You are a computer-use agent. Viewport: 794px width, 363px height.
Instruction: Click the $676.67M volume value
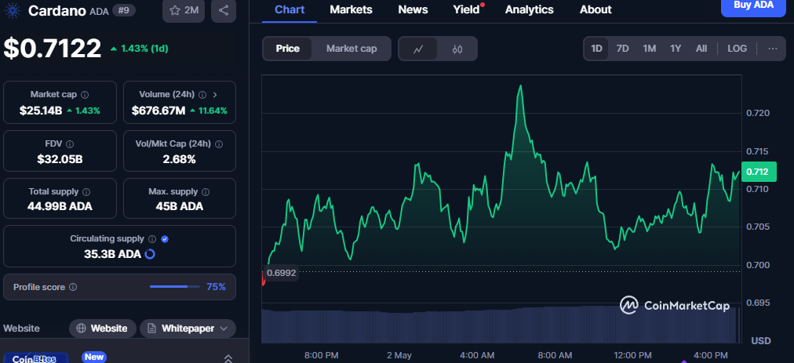(x=158, y=111)
